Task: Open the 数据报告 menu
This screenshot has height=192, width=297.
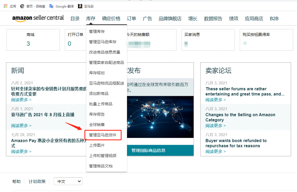Action: coord(213,19)
